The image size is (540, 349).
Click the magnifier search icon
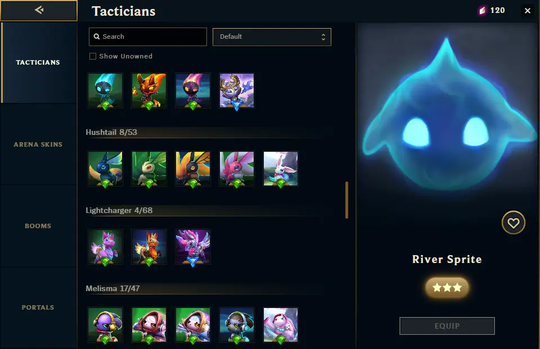(x=97, y=37)
